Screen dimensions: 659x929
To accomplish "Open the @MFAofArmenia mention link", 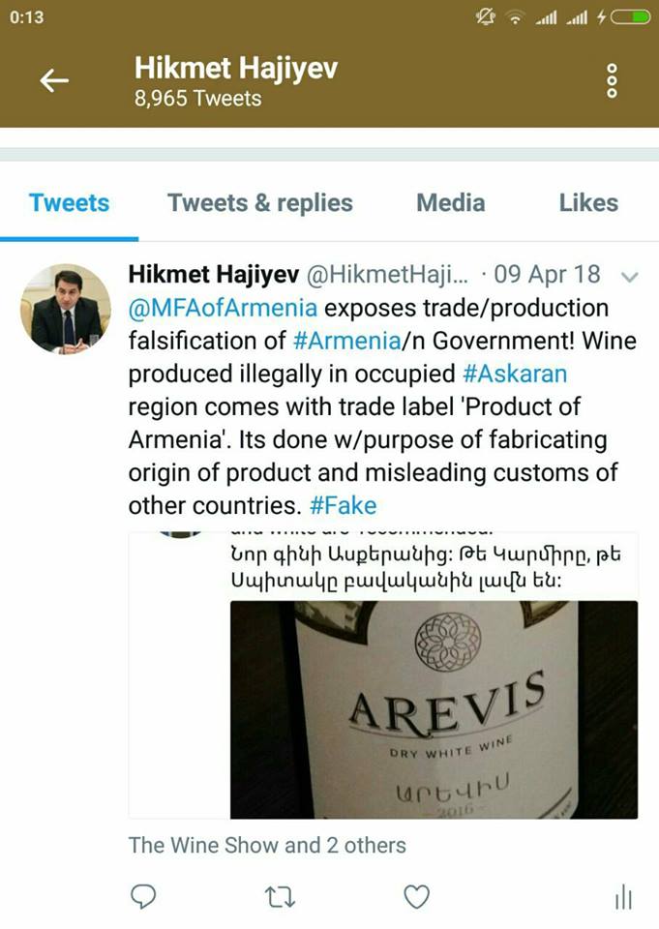I will pos(223,308).
